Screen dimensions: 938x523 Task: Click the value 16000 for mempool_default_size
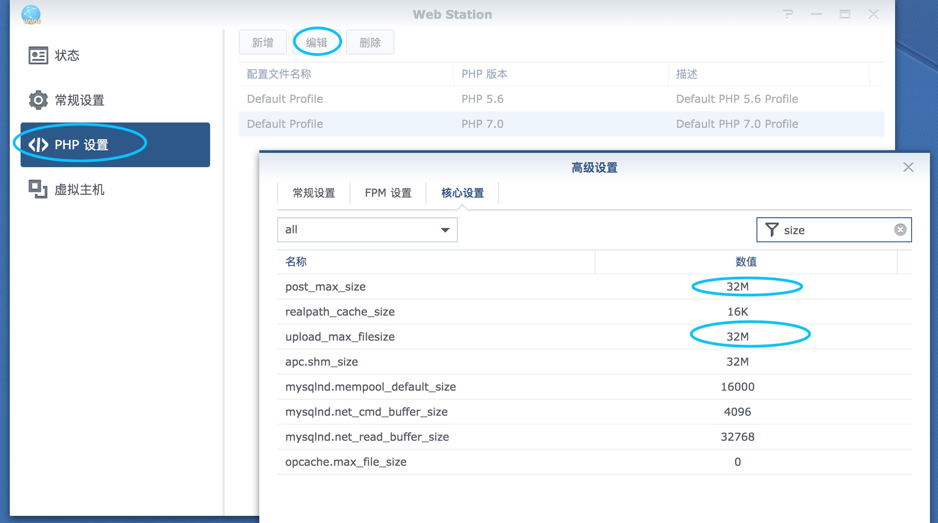point(738,387)
